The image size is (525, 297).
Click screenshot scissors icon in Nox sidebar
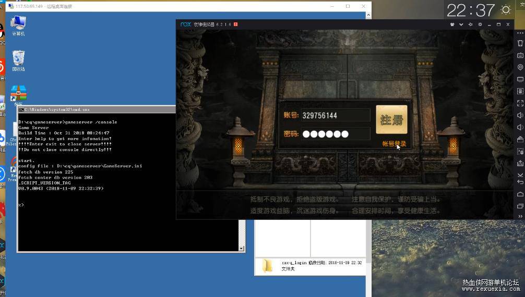[x=520, y=175]
